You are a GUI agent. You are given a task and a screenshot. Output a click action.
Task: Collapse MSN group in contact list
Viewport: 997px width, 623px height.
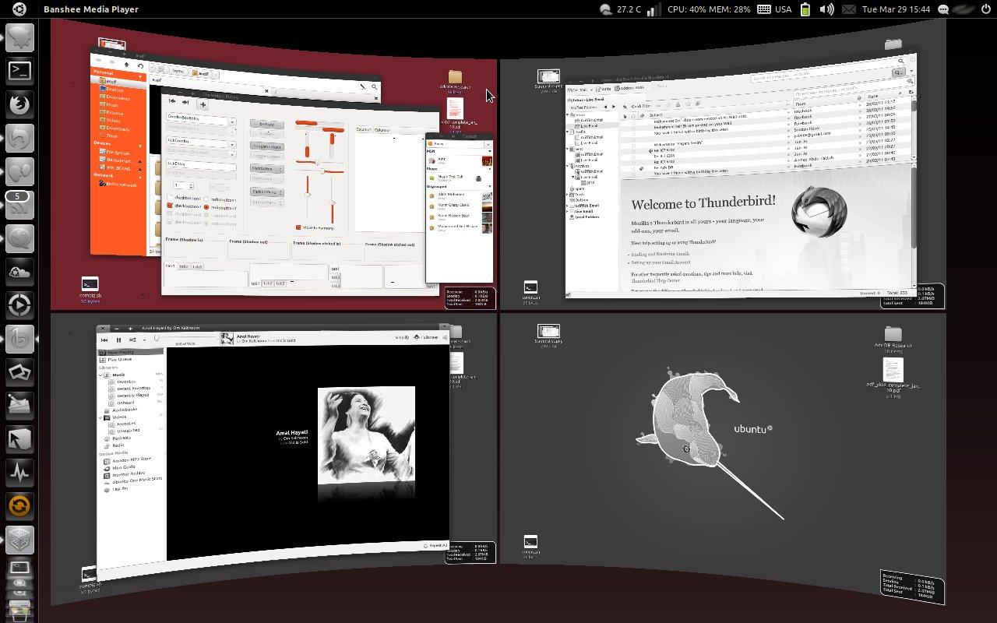click(489, 152)
